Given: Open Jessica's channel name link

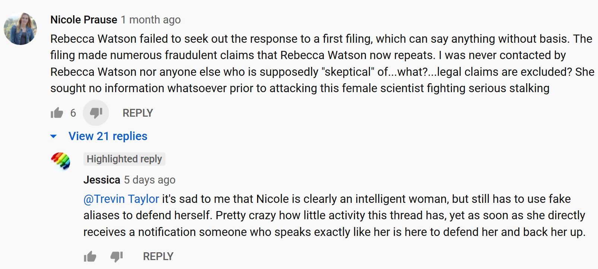Looking at the screenshot, I should [102, 180].
